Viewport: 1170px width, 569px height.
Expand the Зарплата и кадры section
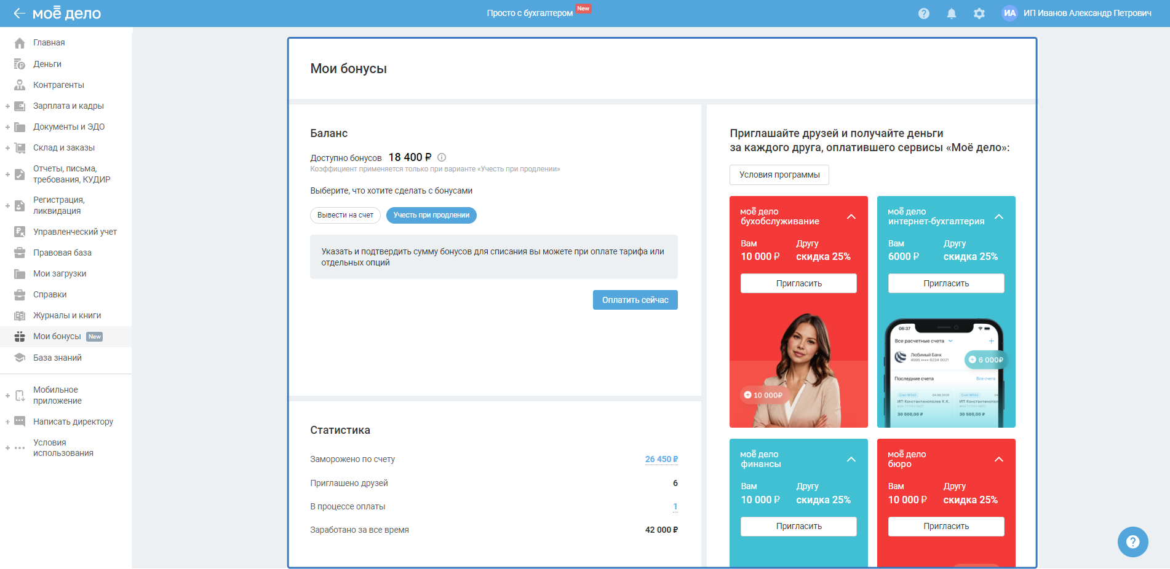pos(7,106)
